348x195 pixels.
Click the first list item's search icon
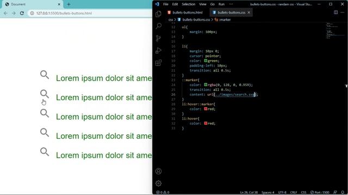pyautogui.click(x=45, y=75)
